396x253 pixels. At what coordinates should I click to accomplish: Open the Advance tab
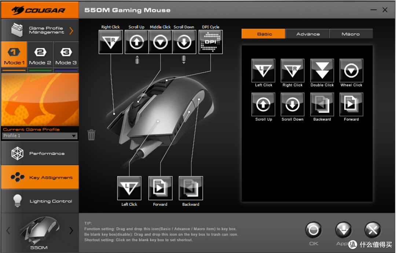tap(308, 34)
